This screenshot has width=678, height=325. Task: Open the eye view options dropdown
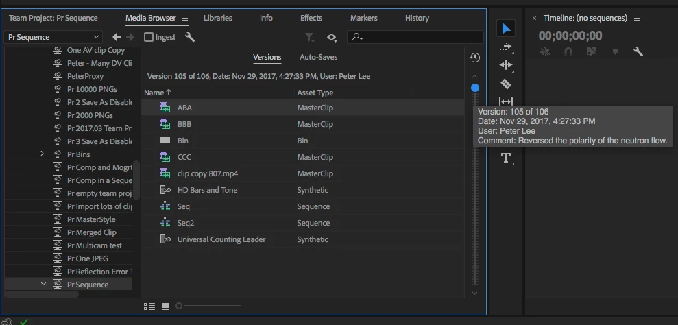click(332, 38)
